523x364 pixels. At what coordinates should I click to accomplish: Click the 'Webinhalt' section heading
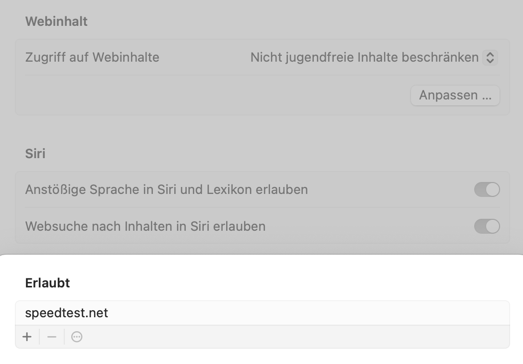pyautogui.click(x=56, y=21)
